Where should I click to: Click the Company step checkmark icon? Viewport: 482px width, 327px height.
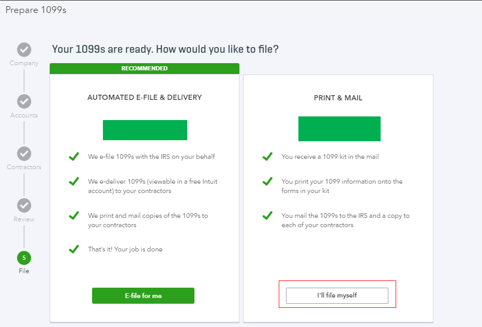coord(24,50)
